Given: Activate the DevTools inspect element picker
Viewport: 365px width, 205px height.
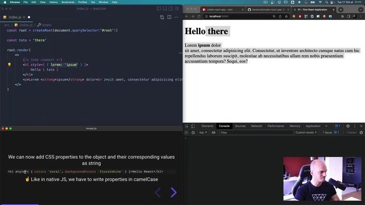Looking at the screenshot, I should pyautogui.click(x=186, y=126).
